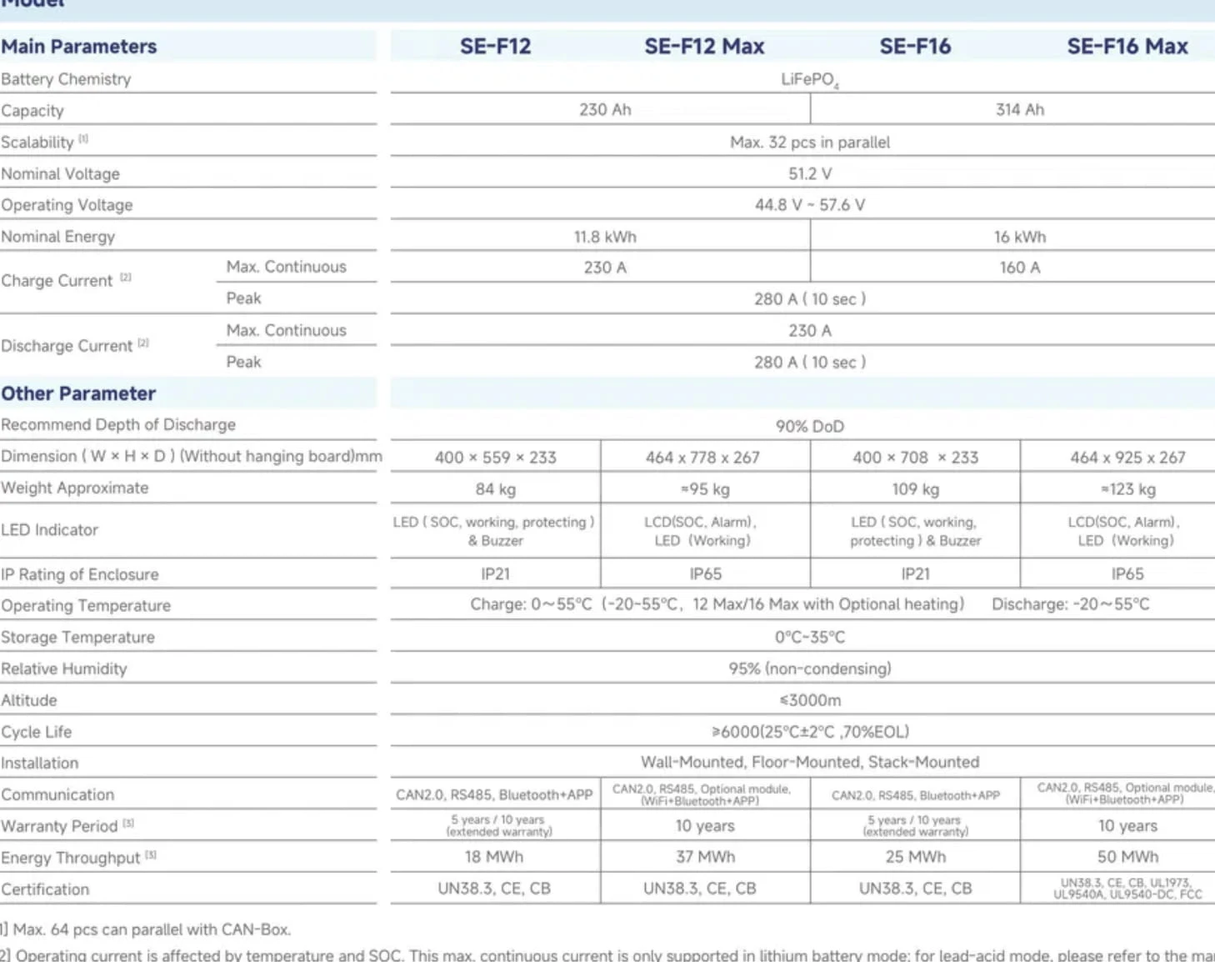The image size is (1215, 962).
Task: Select the 90% DoD value
Action: pos(809,426)
